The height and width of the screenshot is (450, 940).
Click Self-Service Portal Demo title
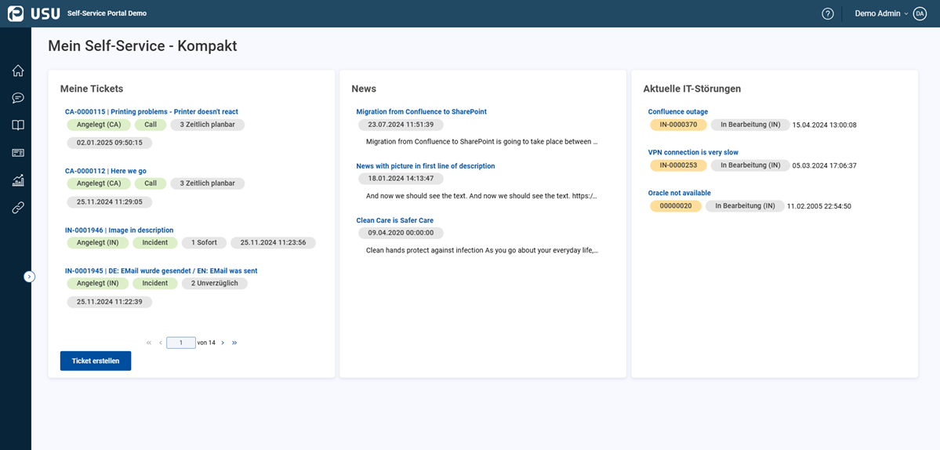107,13
